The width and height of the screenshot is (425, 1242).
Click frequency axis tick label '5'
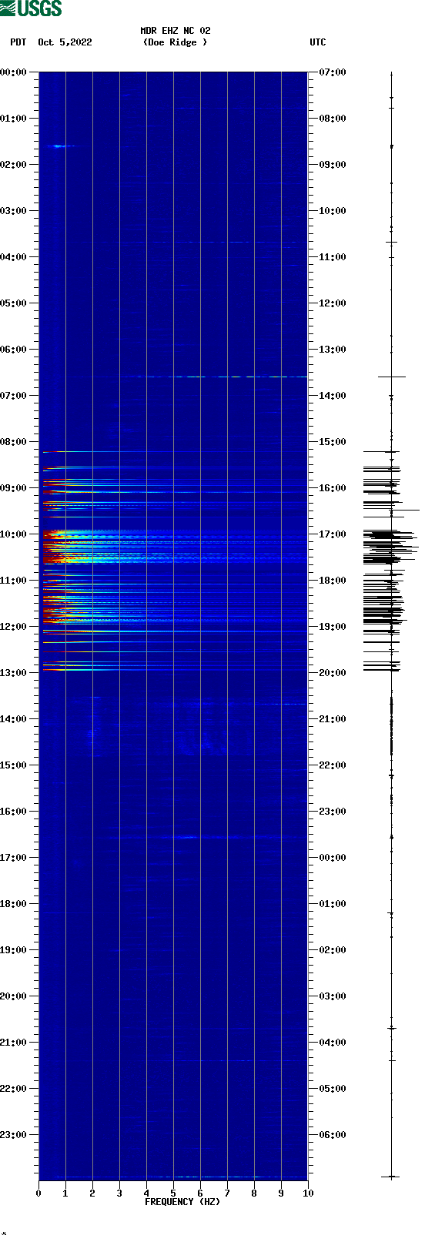[173, 1193]
